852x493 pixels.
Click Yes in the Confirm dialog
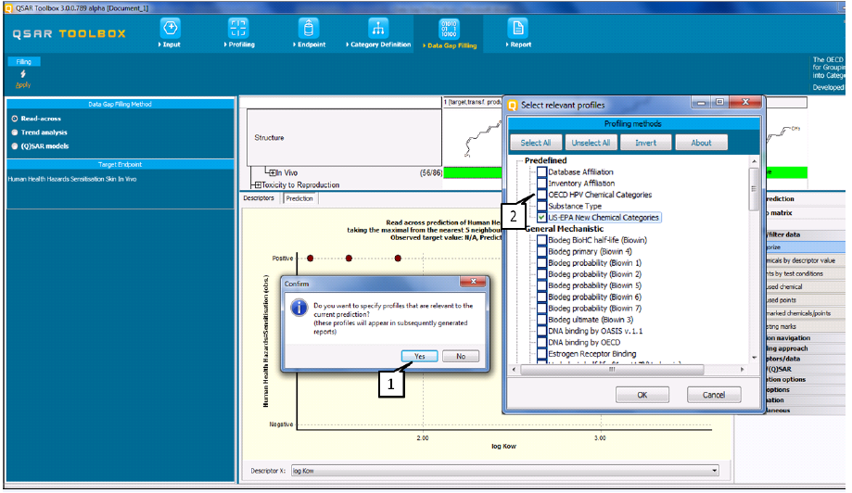[x=419, y=356]
